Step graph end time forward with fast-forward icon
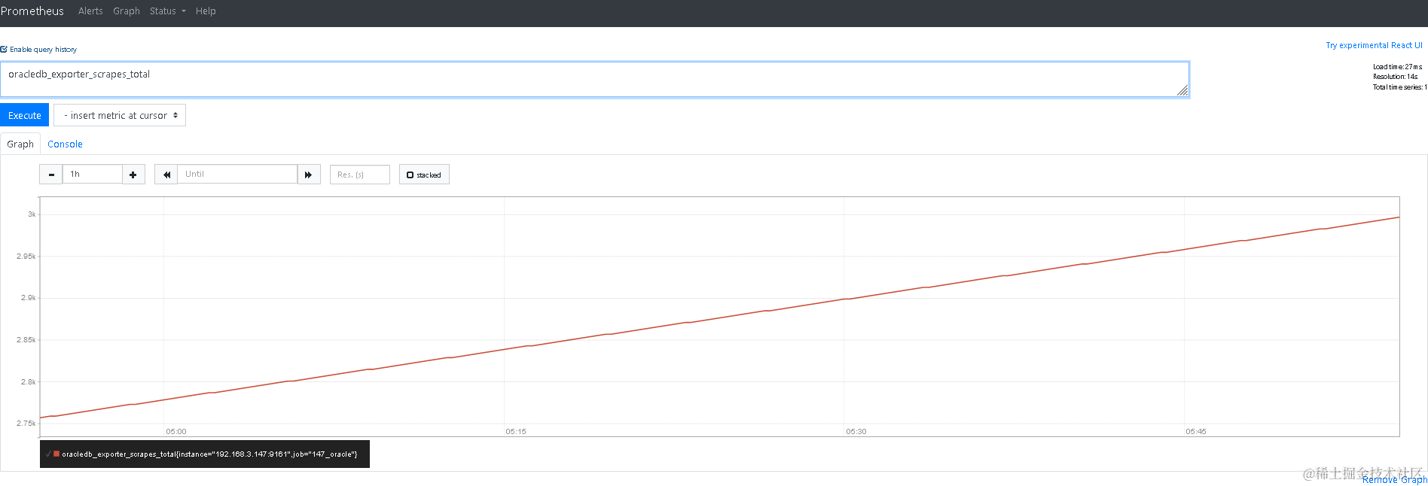Viewport: 1428px width, 486px height. (309, 175)
